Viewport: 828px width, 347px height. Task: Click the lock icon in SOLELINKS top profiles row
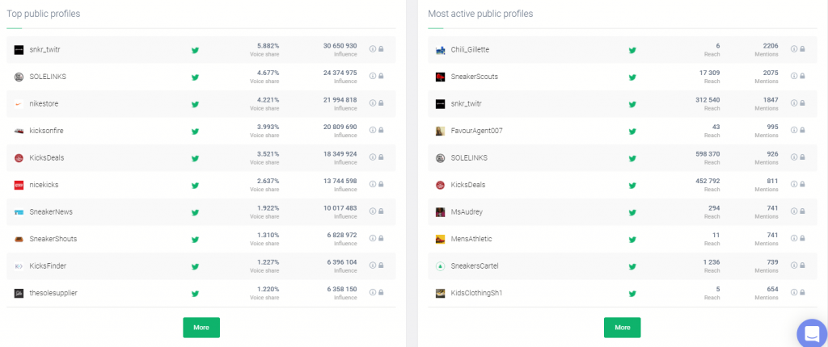pyautogui.click(x=381, y=76)
